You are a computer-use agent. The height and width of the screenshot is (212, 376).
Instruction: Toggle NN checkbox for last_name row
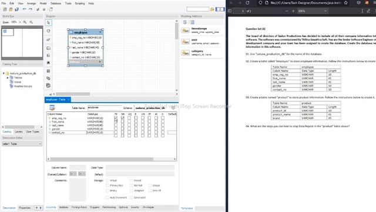pos(123,125)
